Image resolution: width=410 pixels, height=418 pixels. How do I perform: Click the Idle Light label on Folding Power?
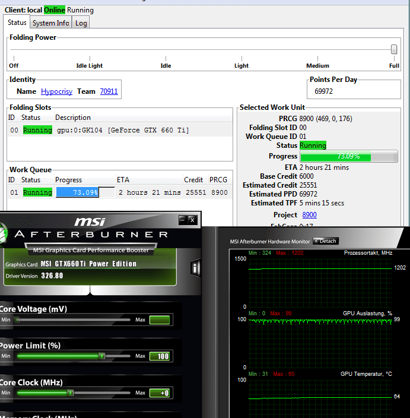tap(90, 66)
